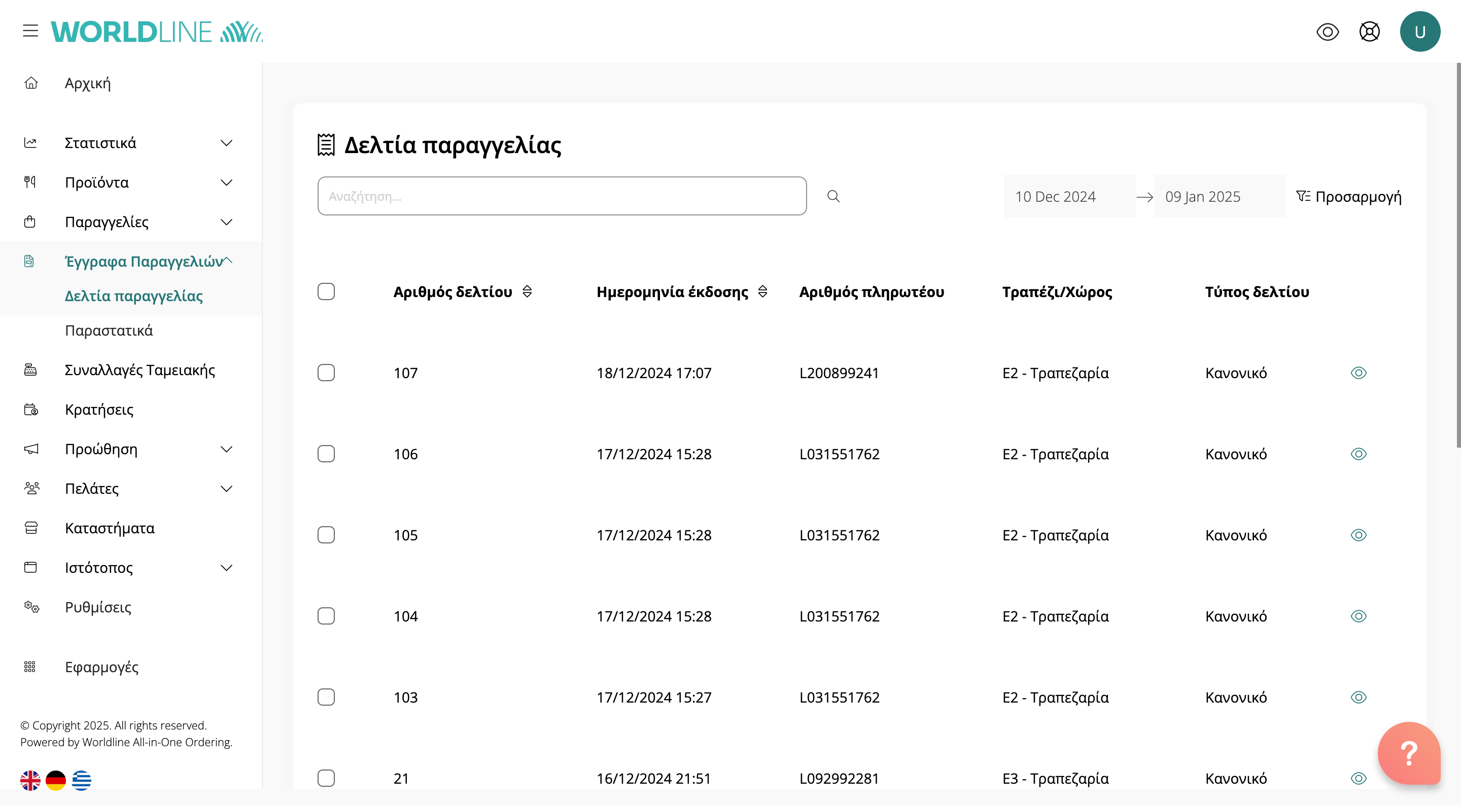Viewport: 1461px width, 805px height.
Task: Open the orange help question bubble
Action: click(1408, 753)
